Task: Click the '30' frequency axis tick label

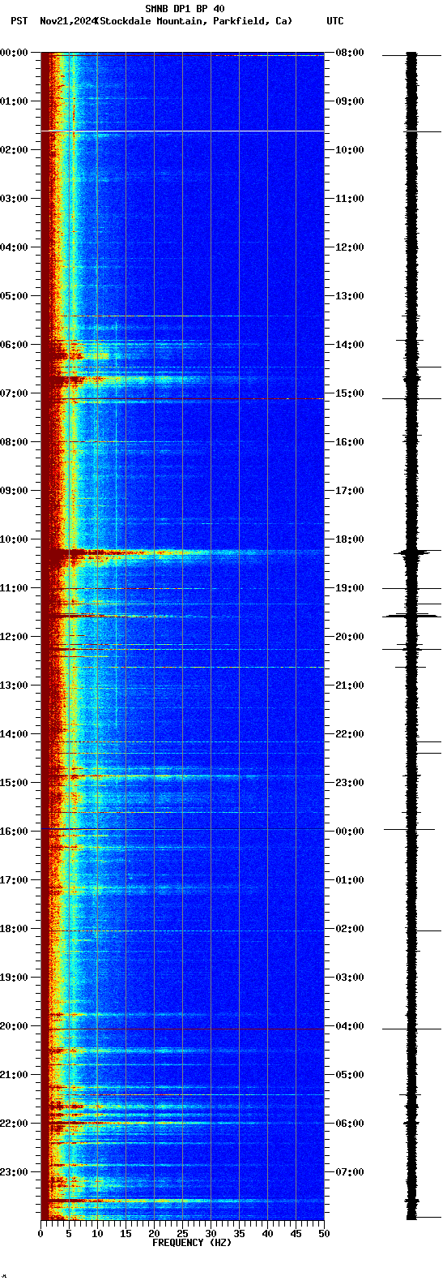Action: (211, 1234)
